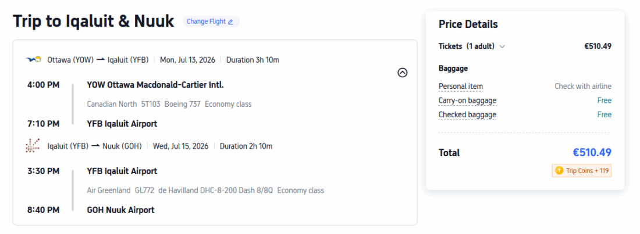
Task: Expand the Tickets (1 adult) dropdown
Action: [502, 46]
